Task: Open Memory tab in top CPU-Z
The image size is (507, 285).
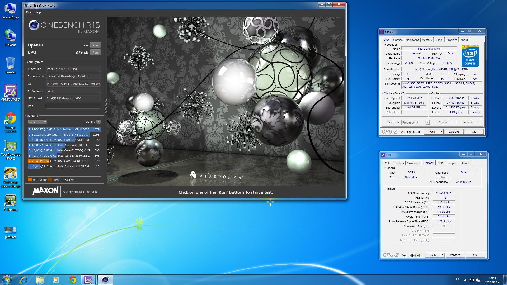Action: 427,40
